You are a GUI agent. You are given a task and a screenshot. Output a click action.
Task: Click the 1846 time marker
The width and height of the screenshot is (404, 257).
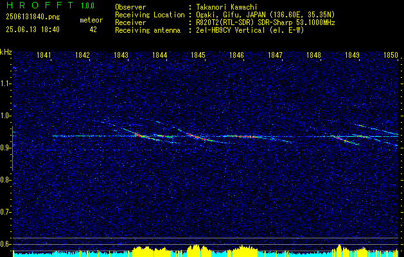coord(236,55)
